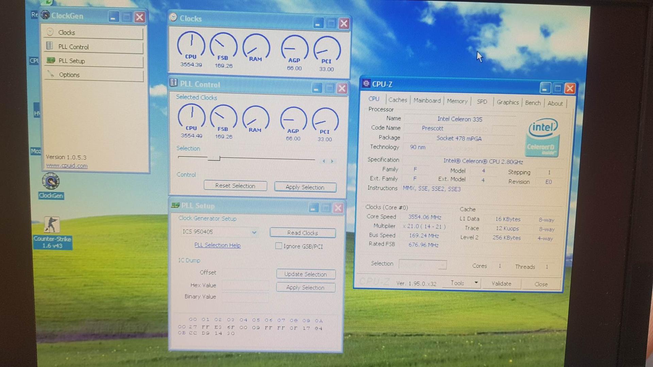This screenshot has width=653, height=367.
Task: Open PLL Control in ClockGen menu
Action: (94, 47)
